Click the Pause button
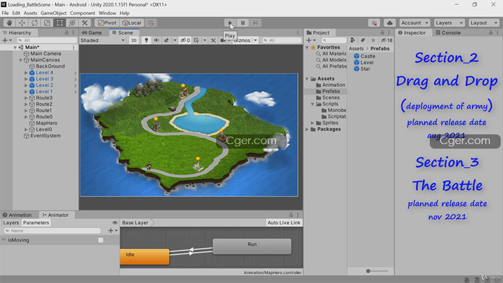This screenshot has height=283, width=503. tap(243, 23)
